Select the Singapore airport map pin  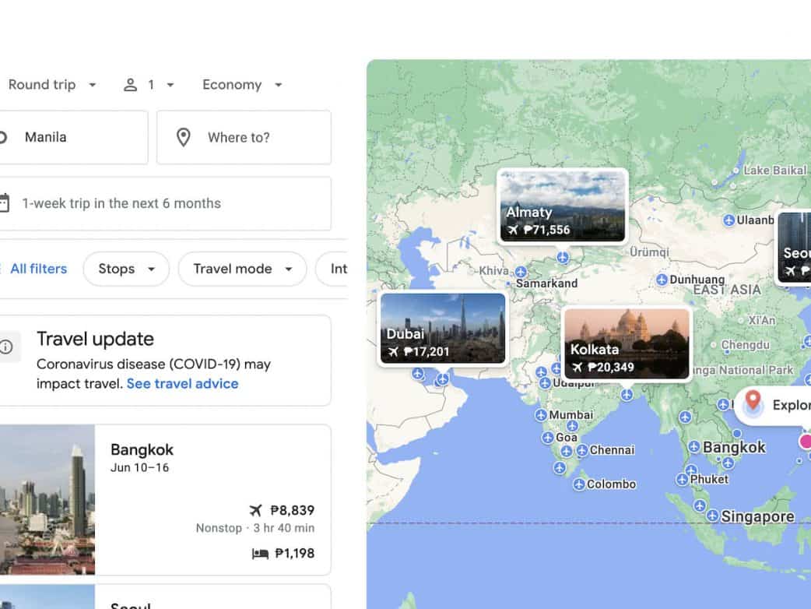(713, 516)
